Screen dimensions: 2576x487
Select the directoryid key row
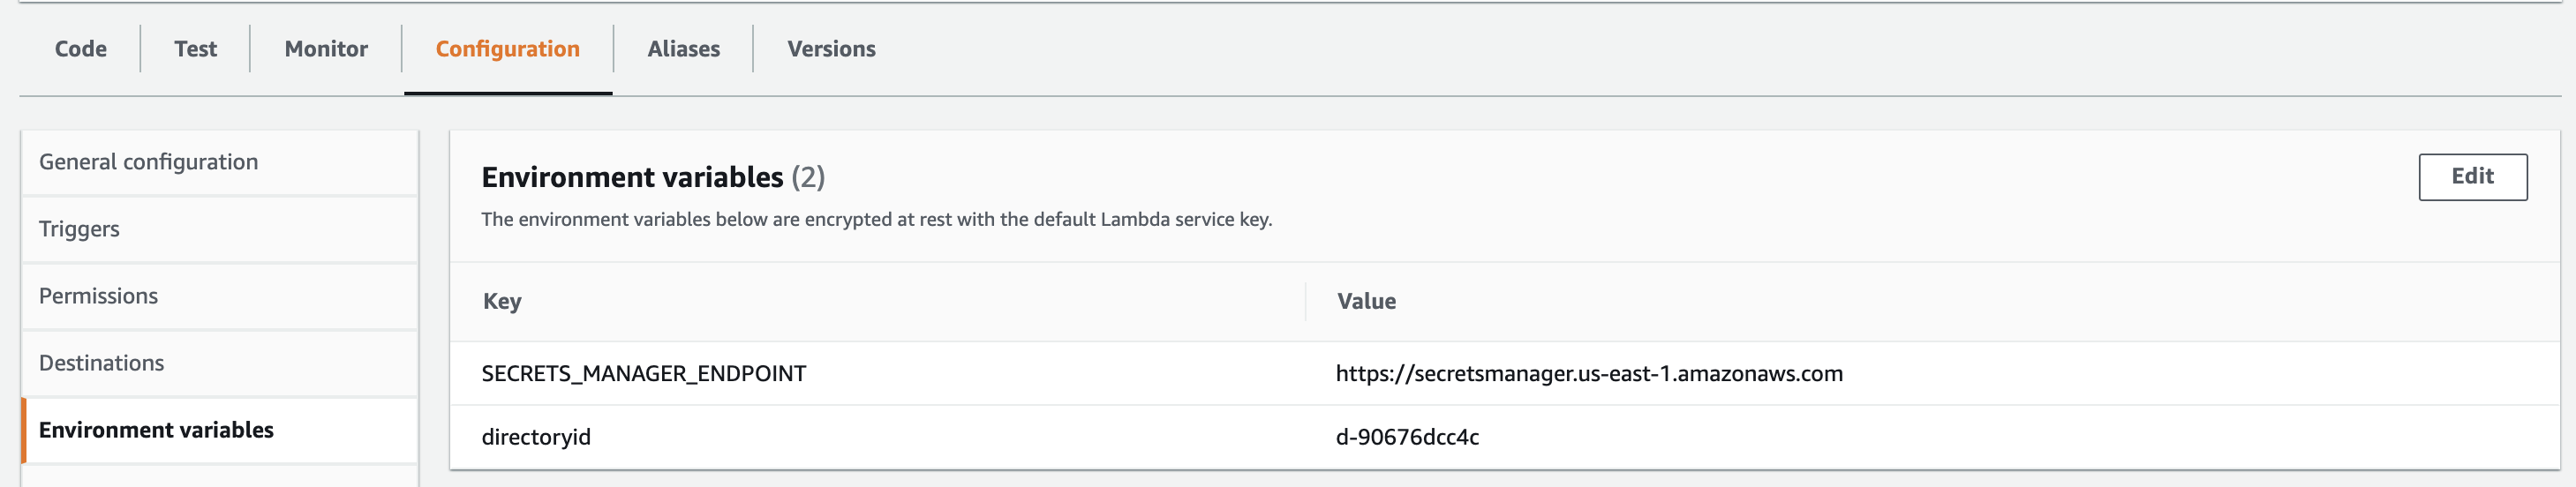tap(536, 437)
